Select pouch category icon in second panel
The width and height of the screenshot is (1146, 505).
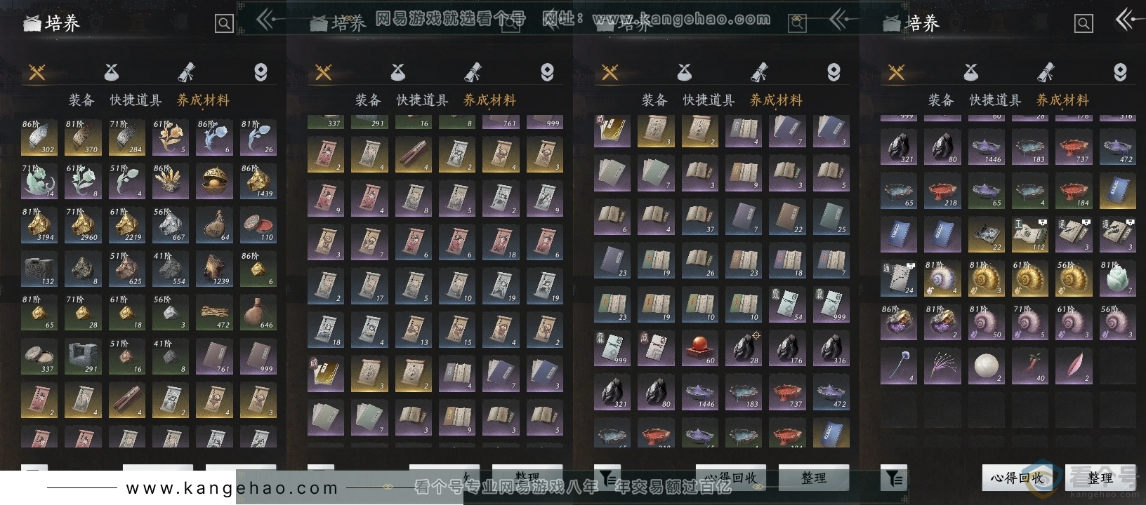(398, 72)
